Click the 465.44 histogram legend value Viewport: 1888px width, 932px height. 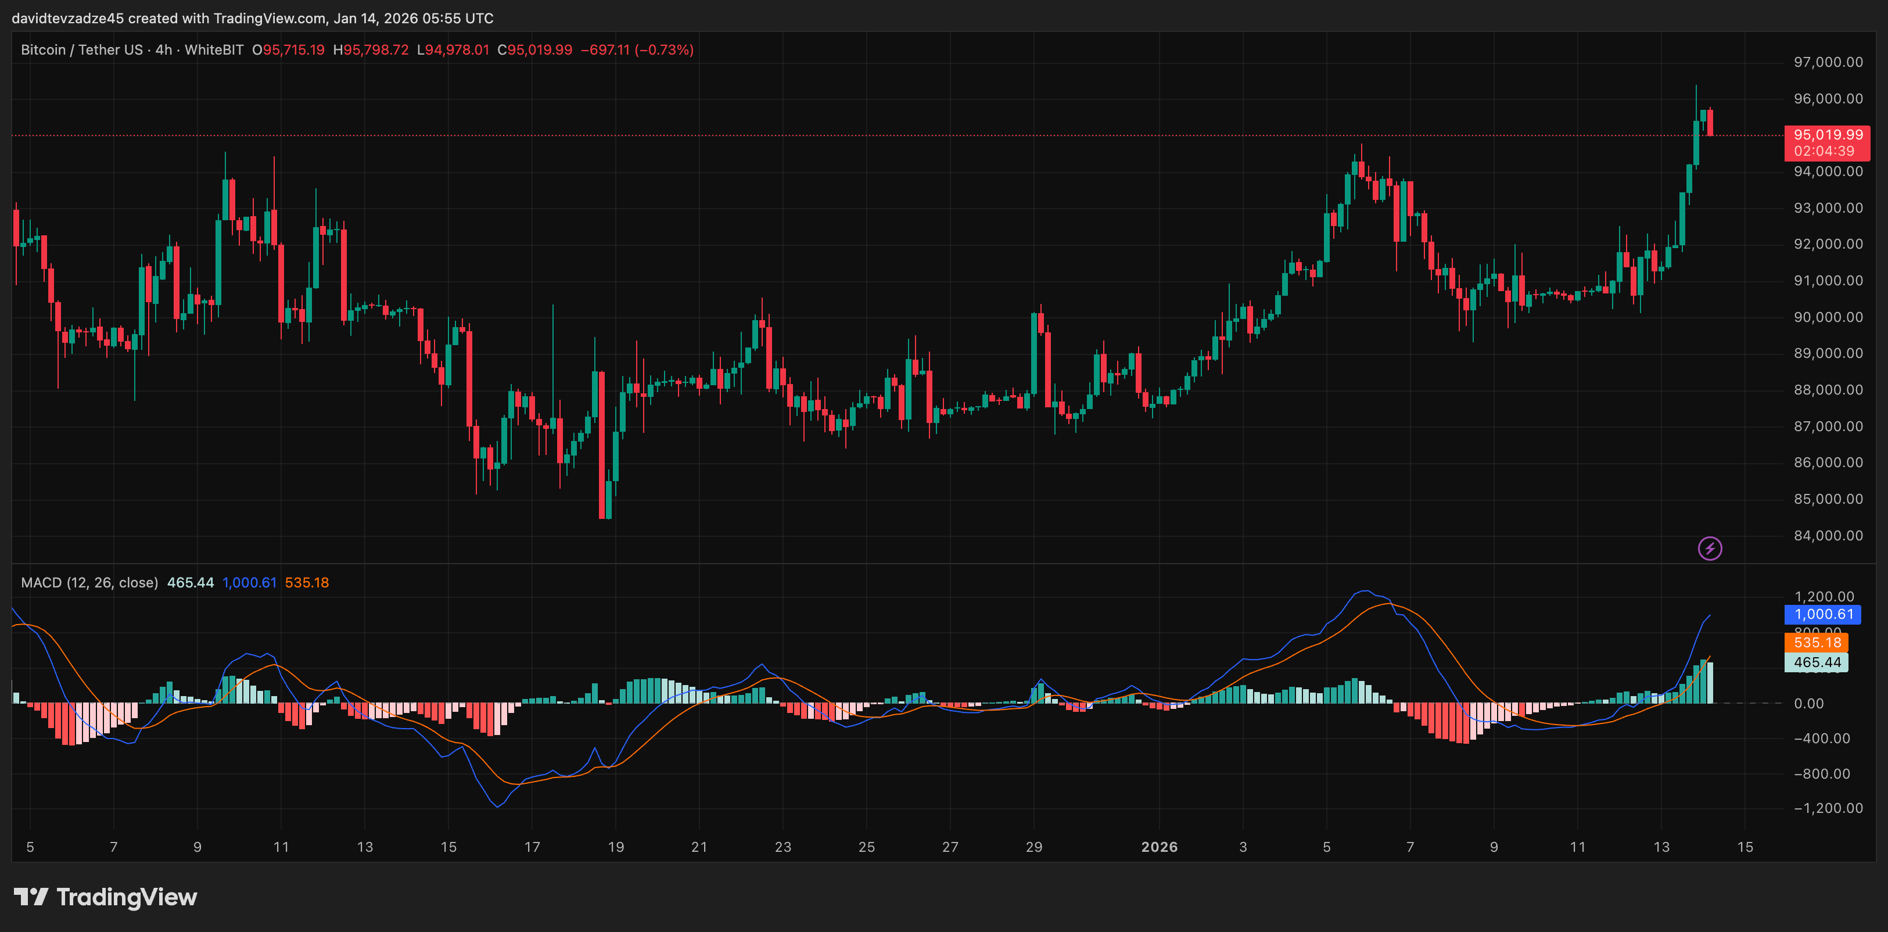click(x=191, y=583)
